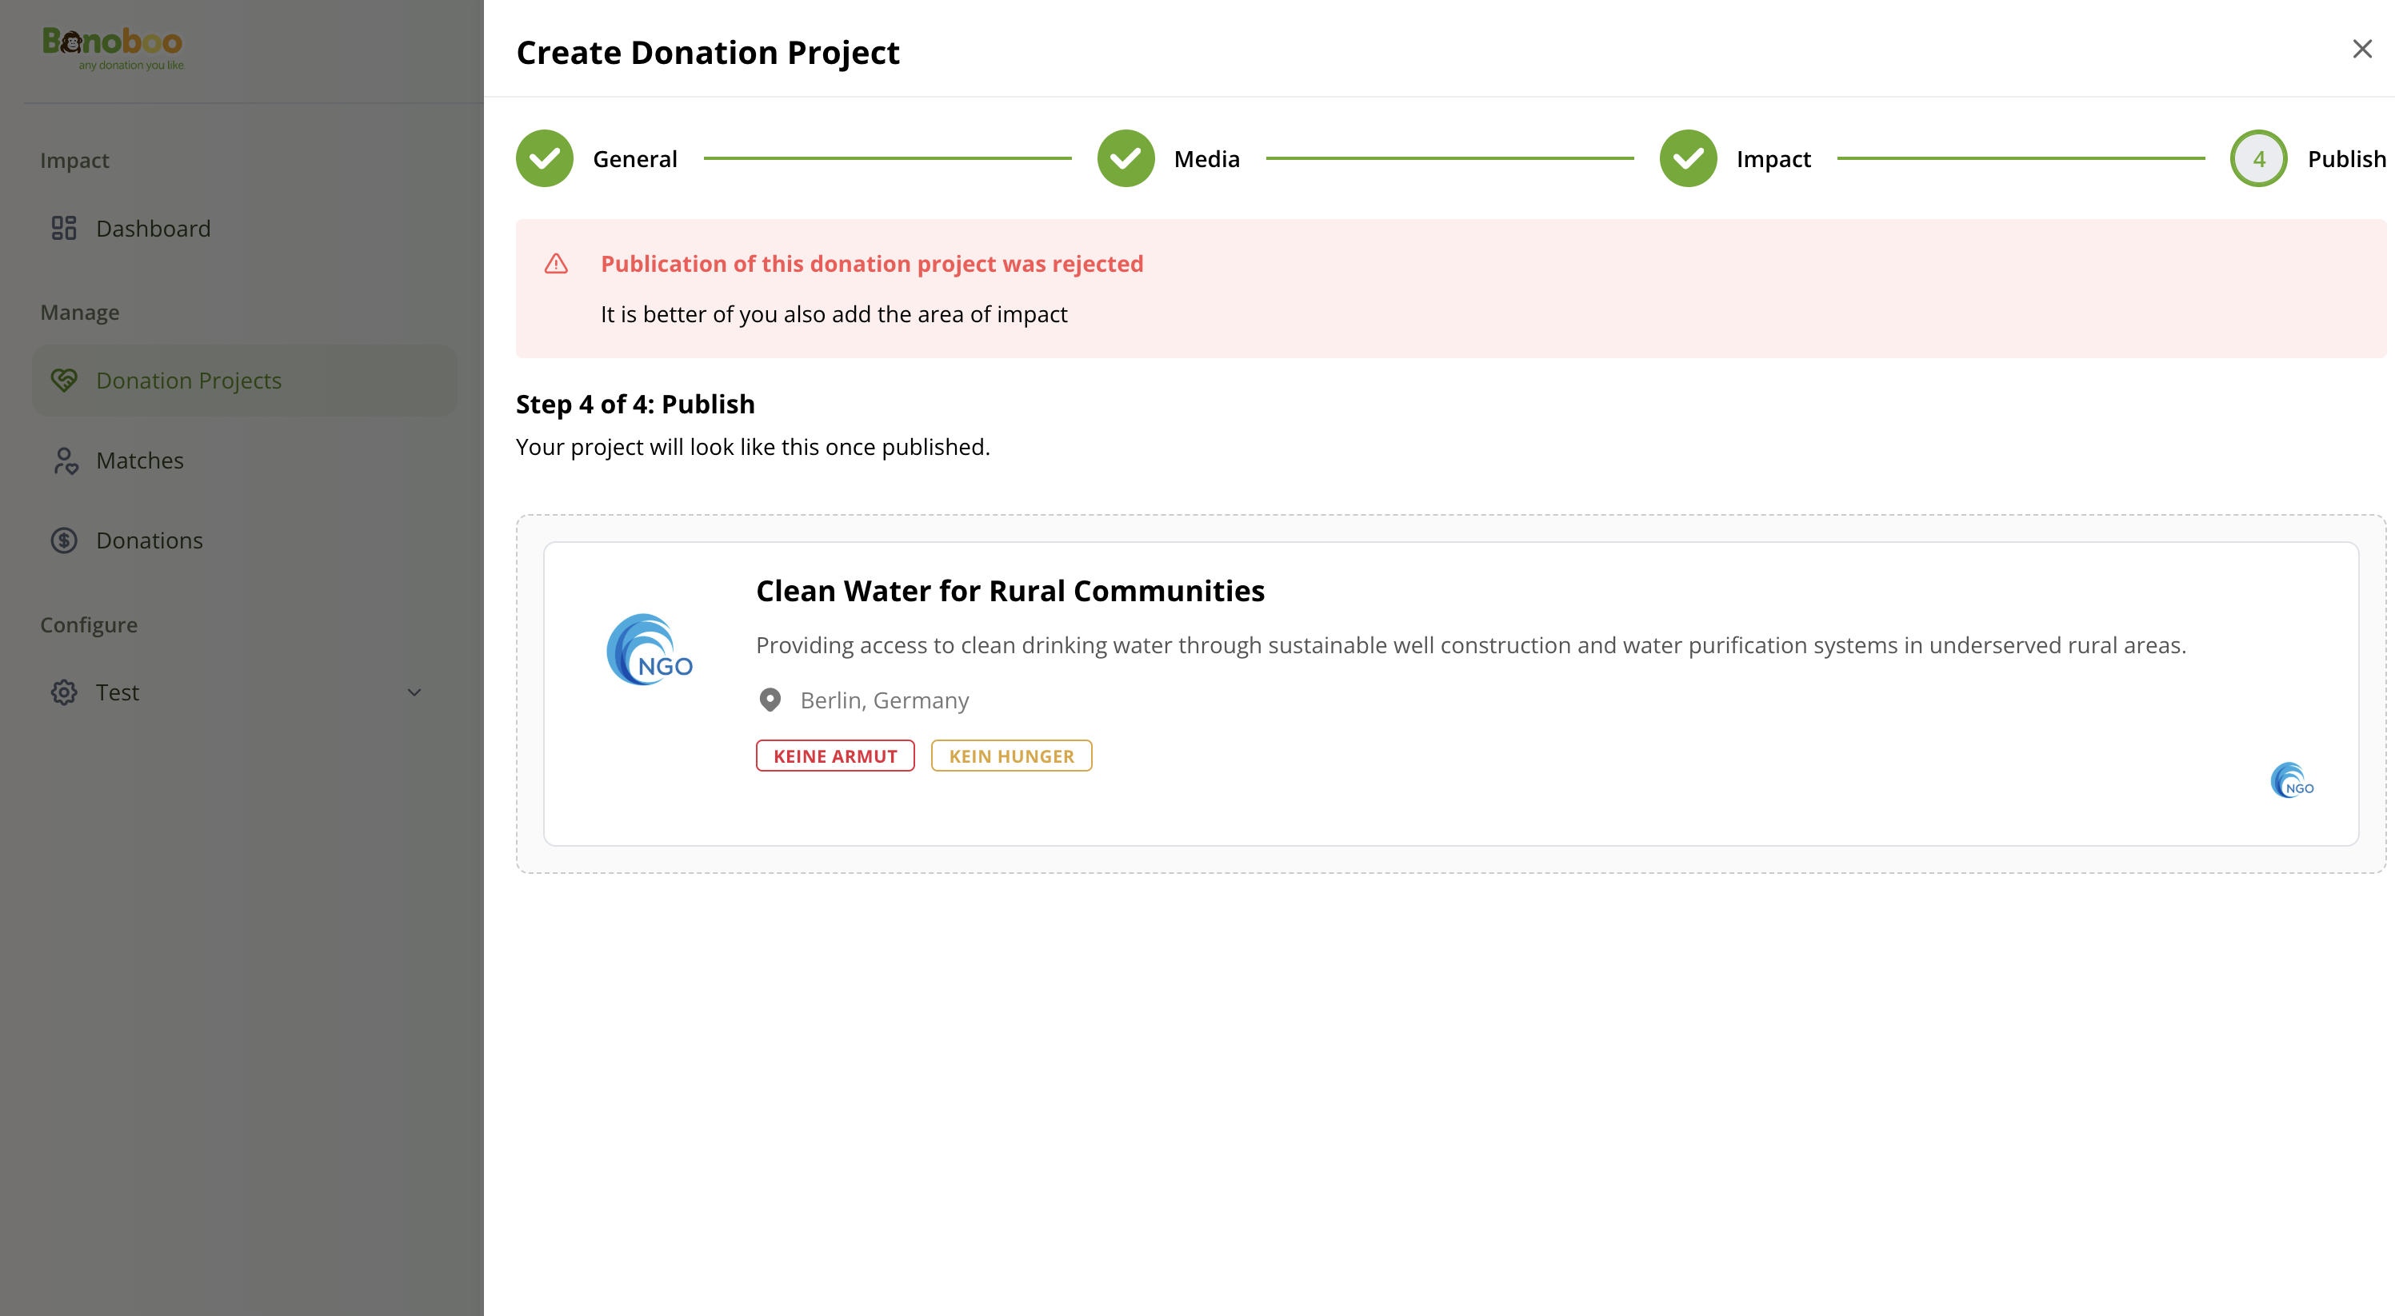Open Matches in the sidebar
Image resolution: width=2395 pixels, height=1316 pixels.
click(x=139, y=461)
